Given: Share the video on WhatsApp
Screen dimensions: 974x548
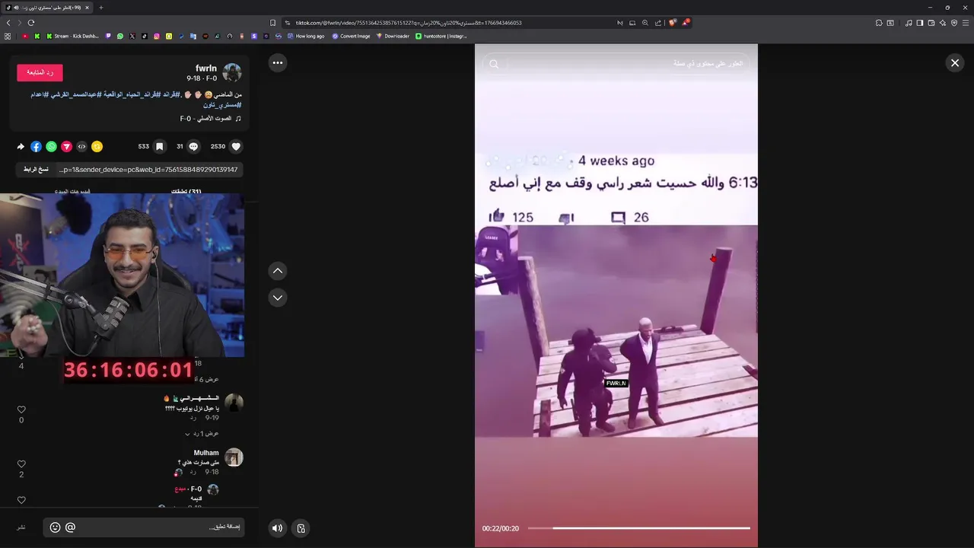Looking at the screenshot, I should point(51,146).
